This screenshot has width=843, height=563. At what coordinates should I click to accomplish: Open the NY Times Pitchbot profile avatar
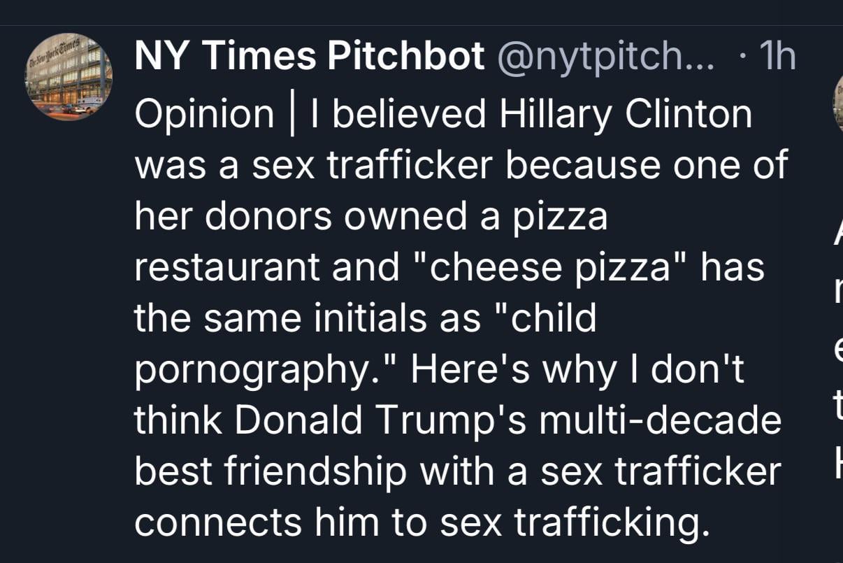[x=69, y=77]
